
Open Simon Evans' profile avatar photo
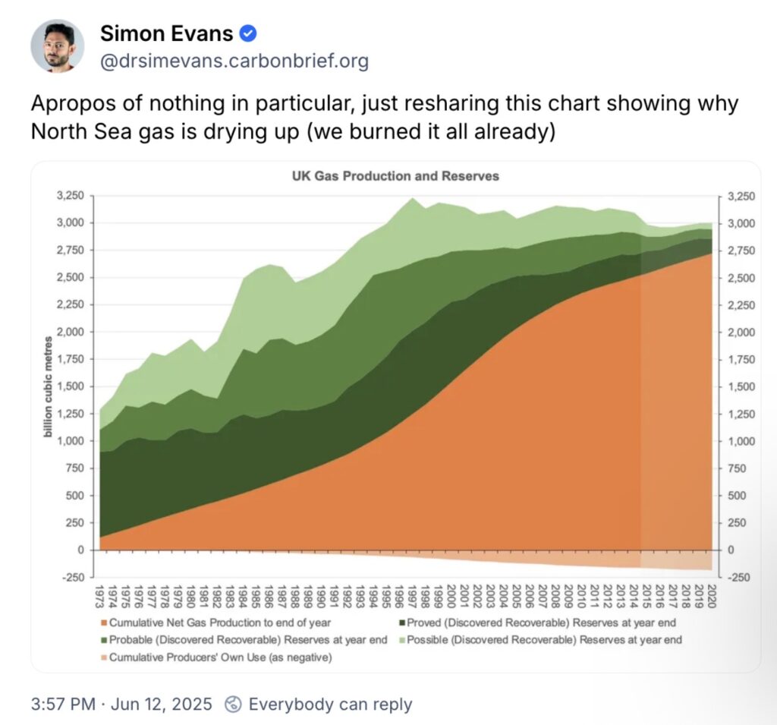[58, 47]
